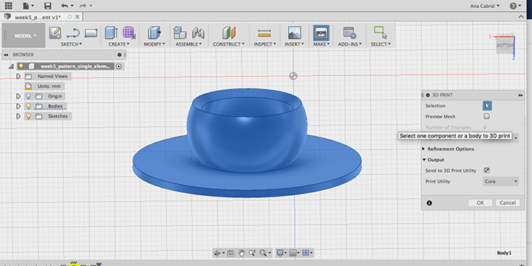The width and height of the screenshot is (532, 266).
Task: Cancel the 3D Print dialog
Action: 508,203
